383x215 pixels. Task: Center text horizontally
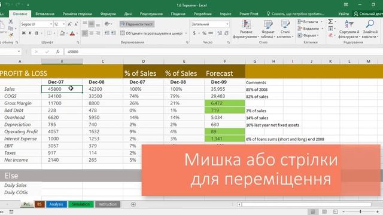[92, 33]
